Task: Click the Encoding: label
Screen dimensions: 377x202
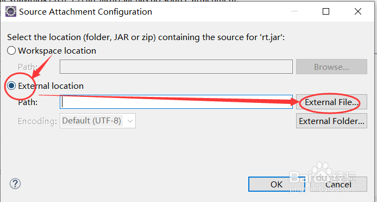Action: click(x=37, y=121)
